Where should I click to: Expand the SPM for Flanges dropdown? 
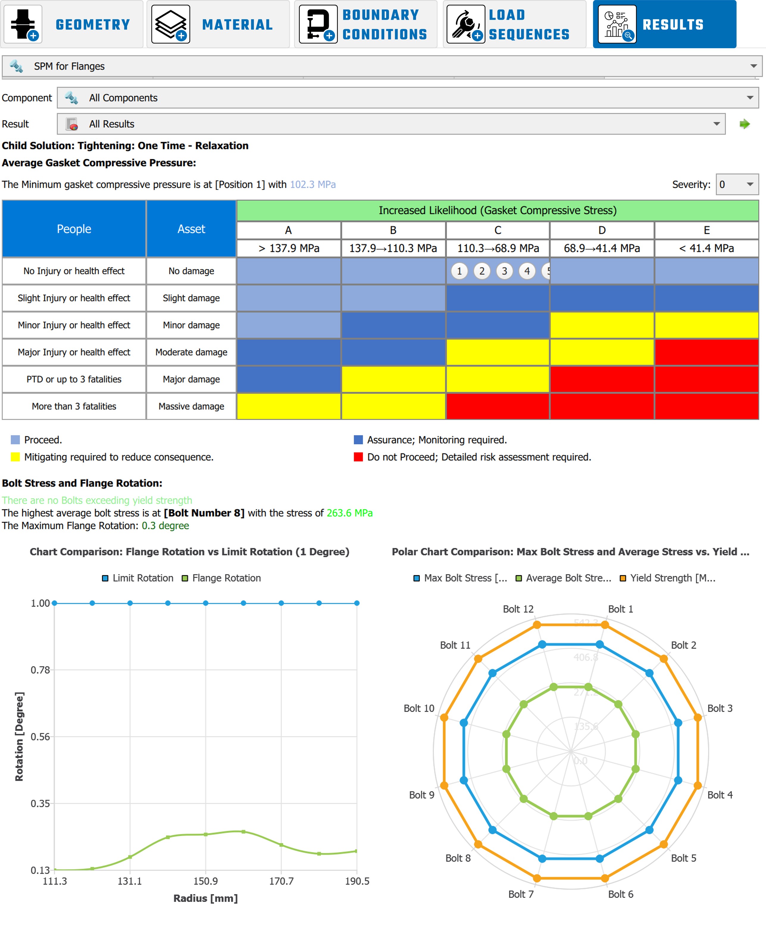point(753,66)
